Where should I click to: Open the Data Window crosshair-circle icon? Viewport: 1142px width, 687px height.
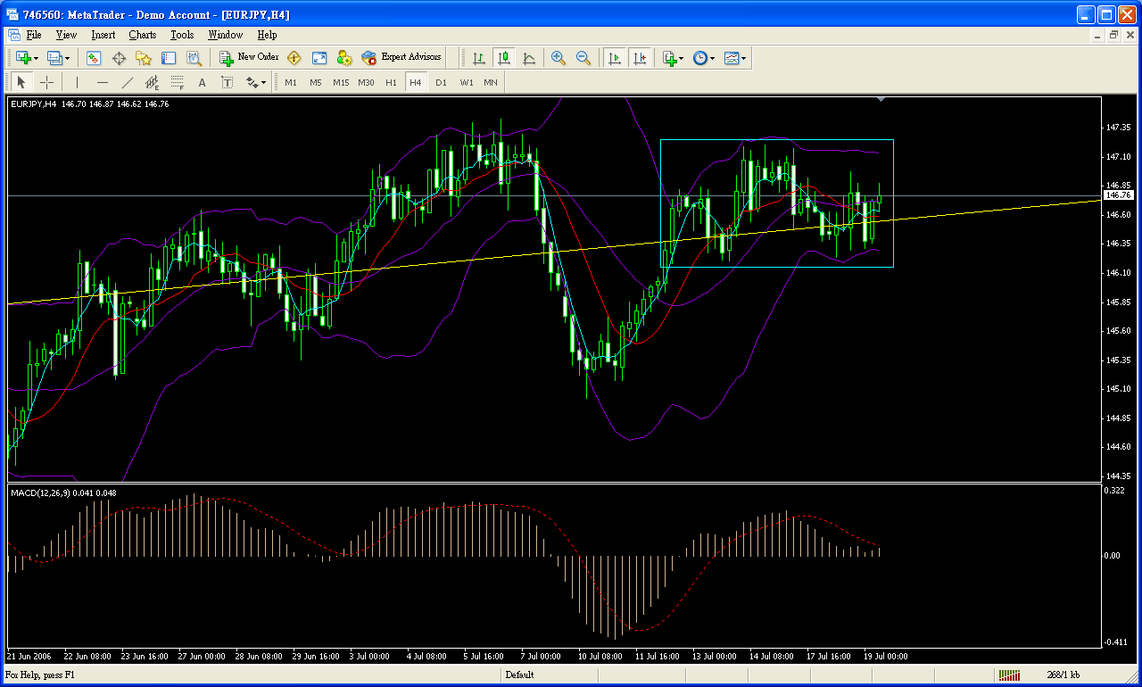pos(119,58)
